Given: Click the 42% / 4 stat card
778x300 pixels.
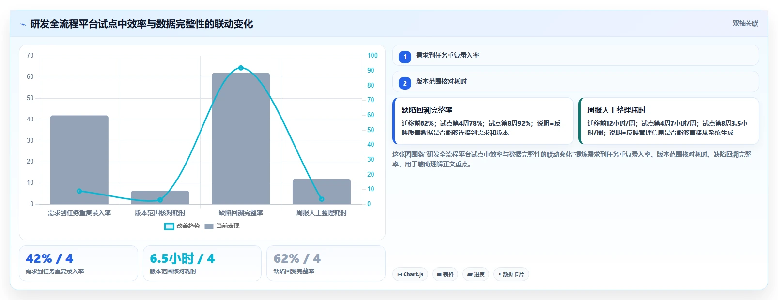Looking at the screenshot, I should coord(78,263).
